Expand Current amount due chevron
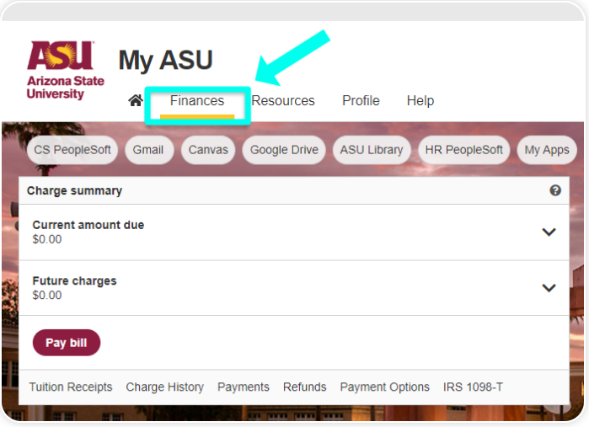Screen dimensions: 589x427 coord(549,232)
